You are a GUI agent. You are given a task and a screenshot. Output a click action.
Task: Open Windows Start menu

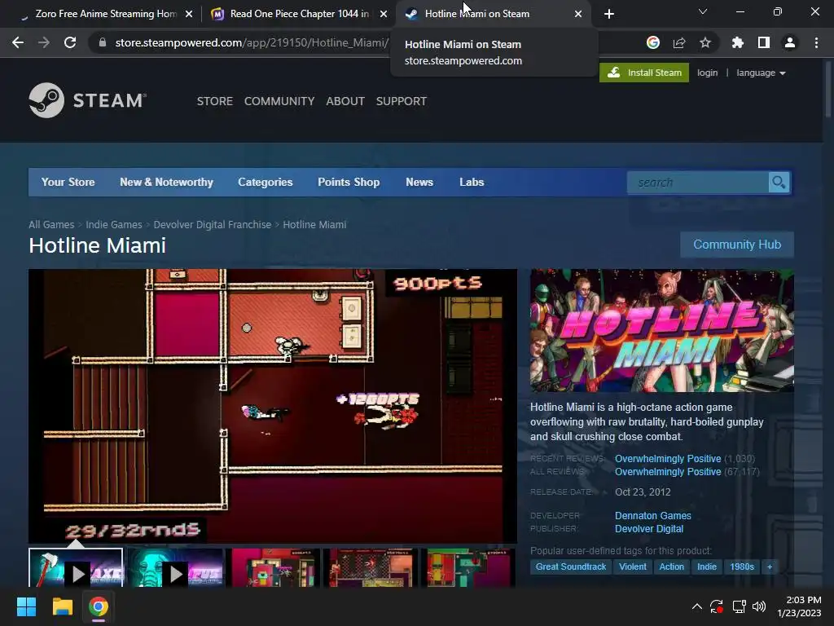pos(26,606)
